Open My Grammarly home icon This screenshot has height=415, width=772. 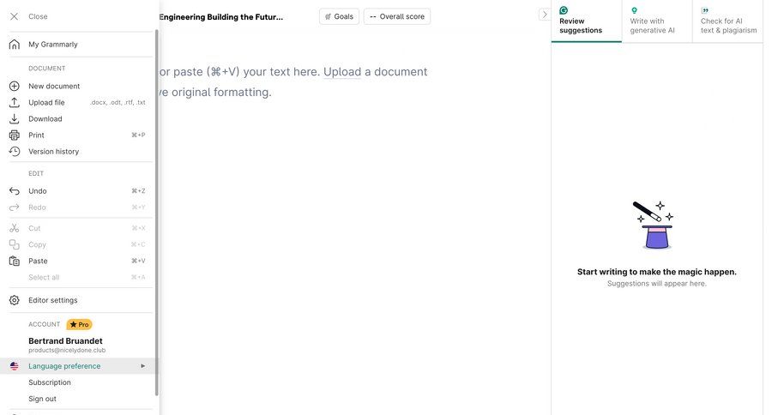click(15, 45)
